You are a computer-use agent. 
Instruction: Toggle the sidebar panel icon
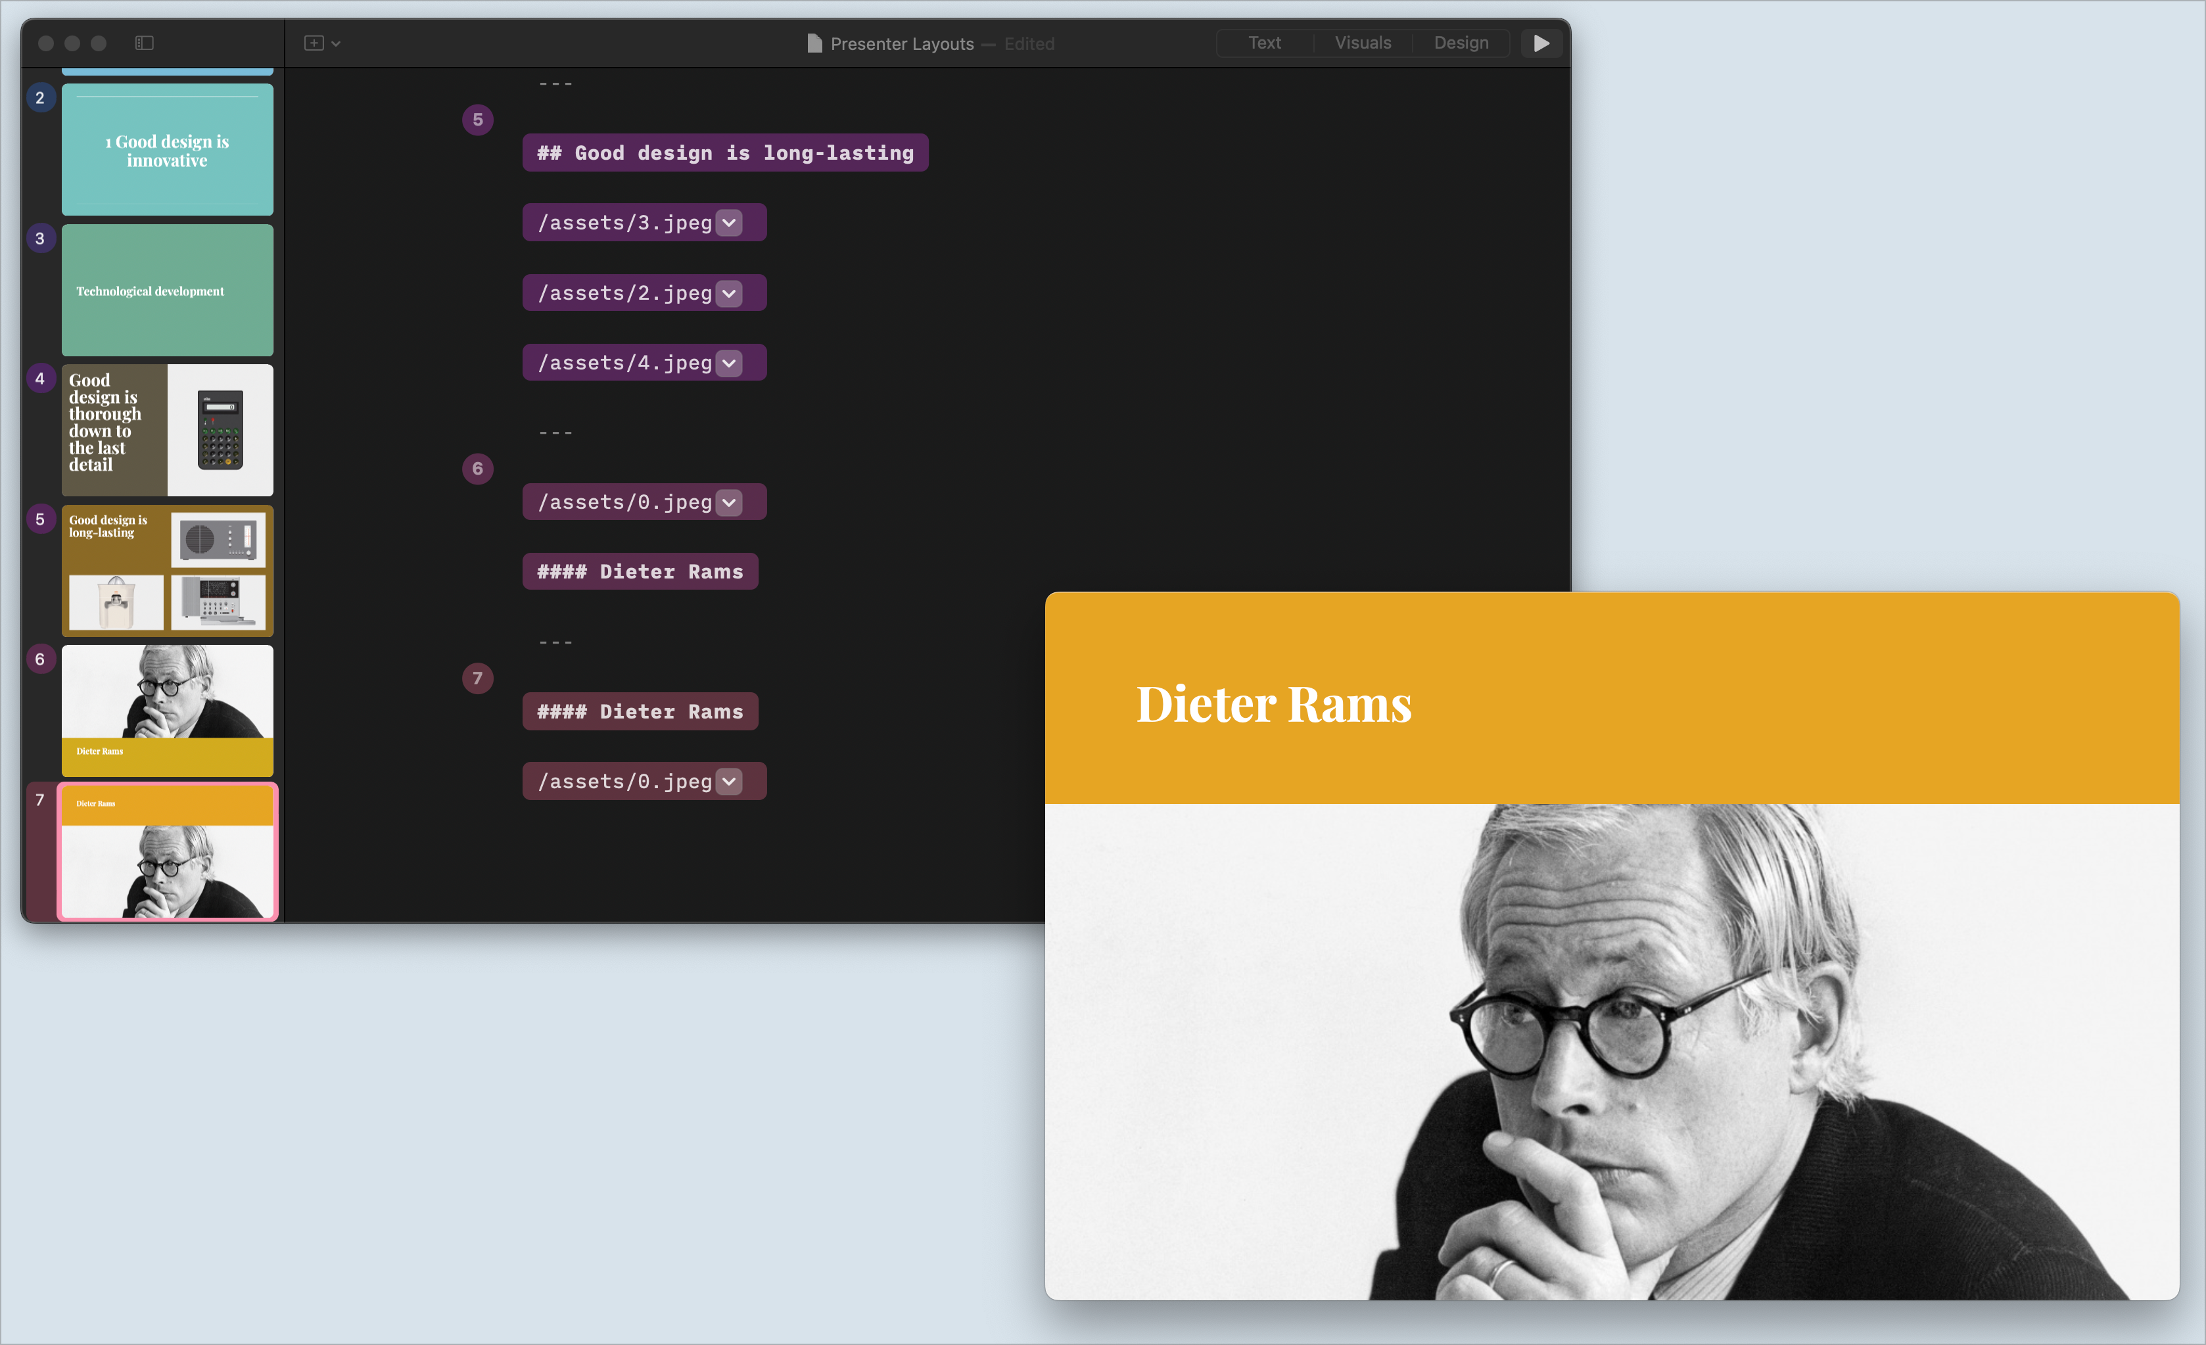[144, 43]
